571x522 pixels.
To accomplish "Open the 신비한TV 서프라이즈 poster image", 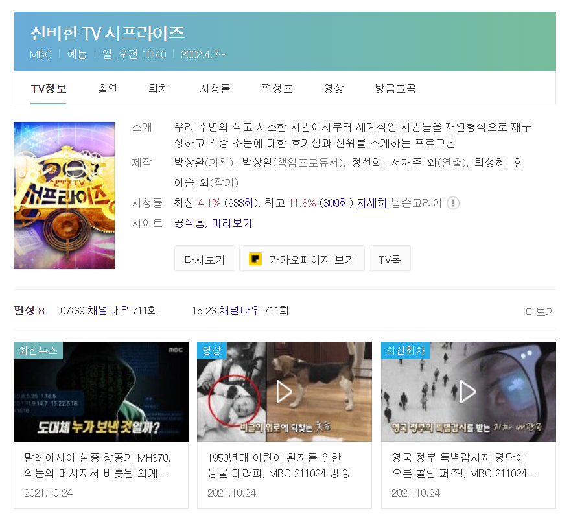I will click(x=64, y=195).
